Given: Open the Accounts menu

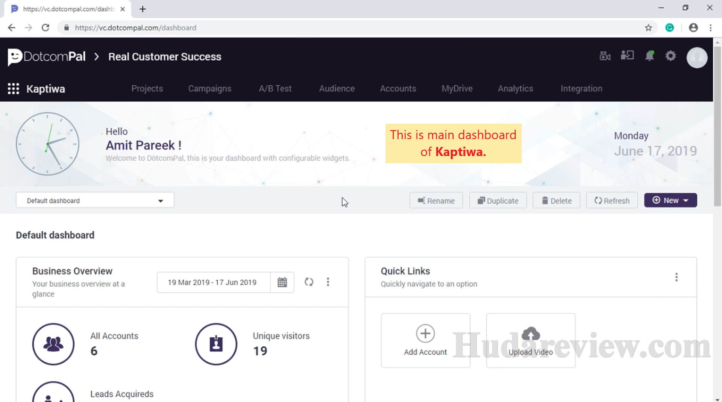Looking at the screenshot, I should [x=398, y=89].
